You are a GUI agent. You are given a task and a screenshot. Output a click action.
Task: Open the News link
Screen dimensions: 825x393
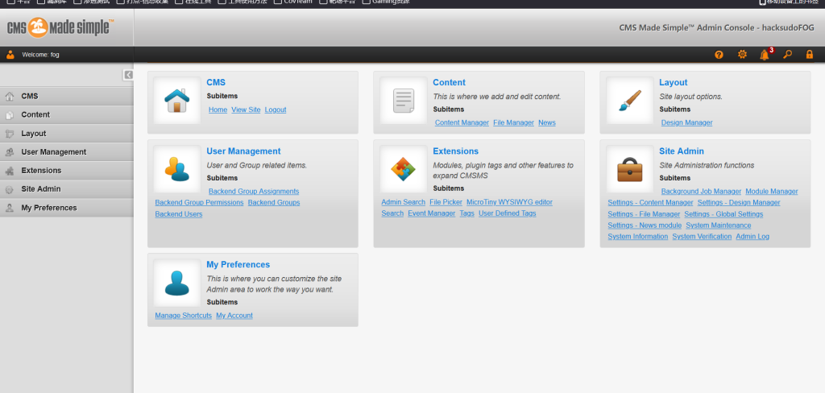click(x=547, y=122)
